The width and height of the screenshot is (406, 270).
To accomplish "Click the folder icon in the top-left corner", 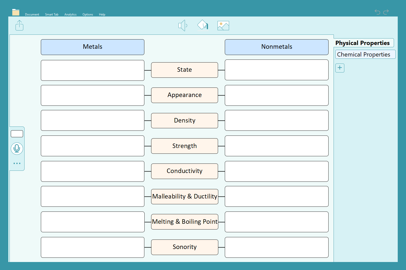I will tap(16, 12).
